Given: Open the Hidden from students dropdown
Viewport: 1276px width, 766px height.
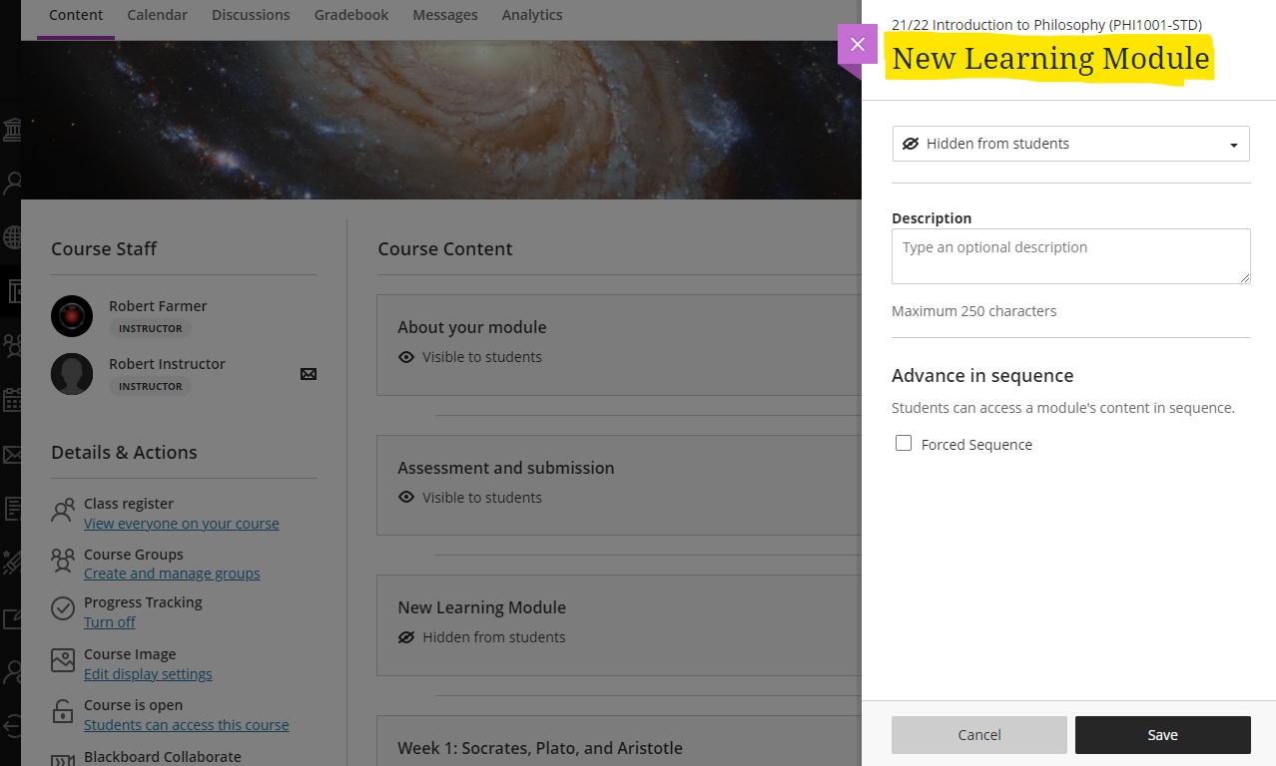Looking at the screenshot, I should (x=1070, y=144).
